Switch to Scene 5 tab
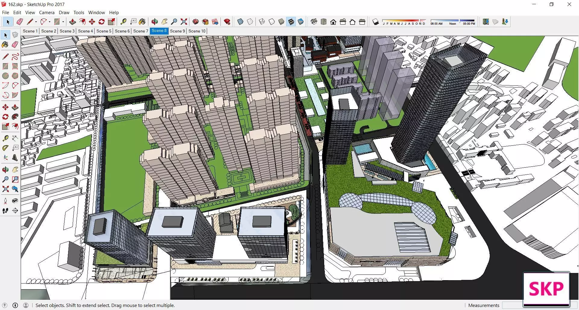 [104, 31]
